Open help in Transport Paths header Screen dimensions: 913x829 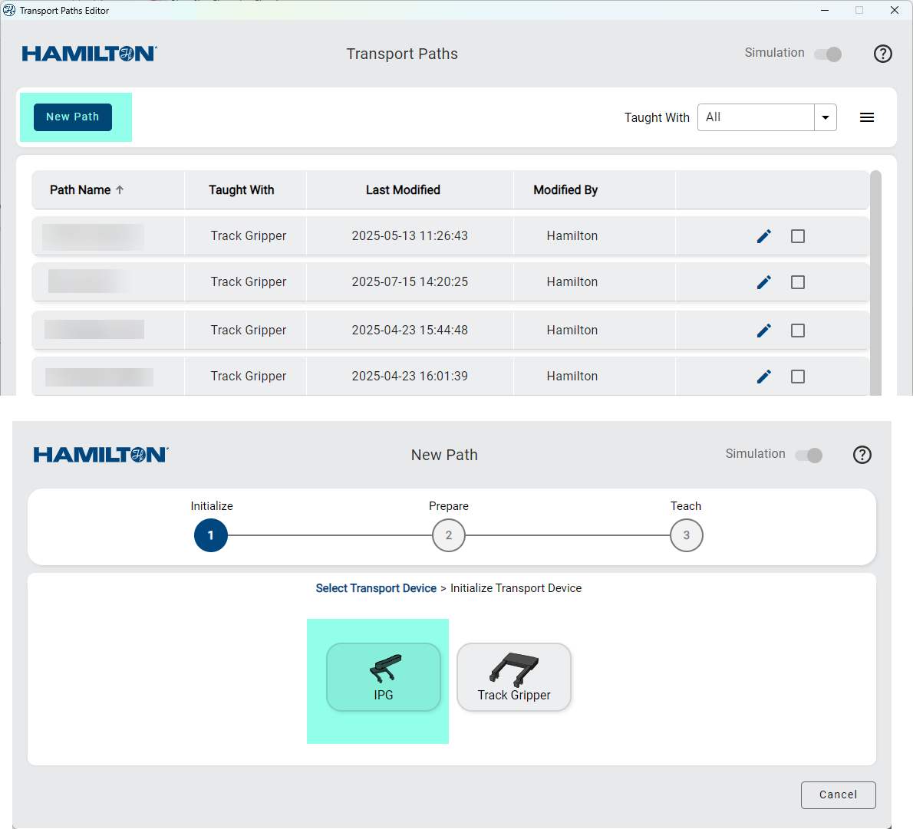pyautogui.click(x=882, y=54)
